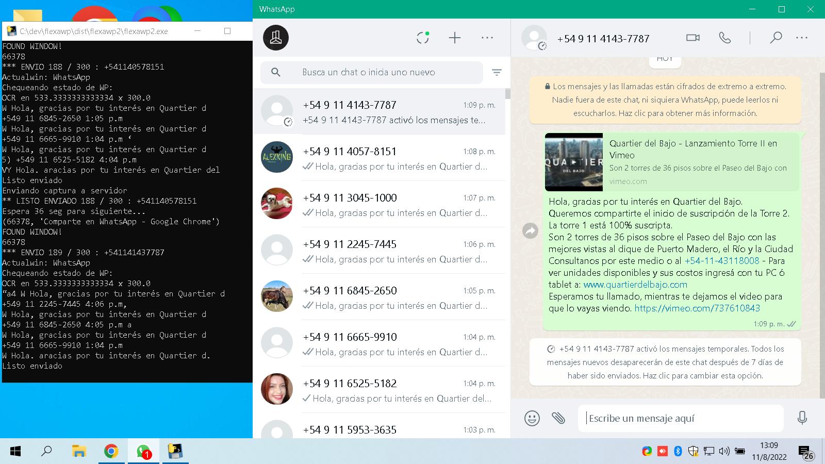Open chat with +54 9 11 2245-7445
Viewport: 825px width, 464px height.
coord(379,251)
